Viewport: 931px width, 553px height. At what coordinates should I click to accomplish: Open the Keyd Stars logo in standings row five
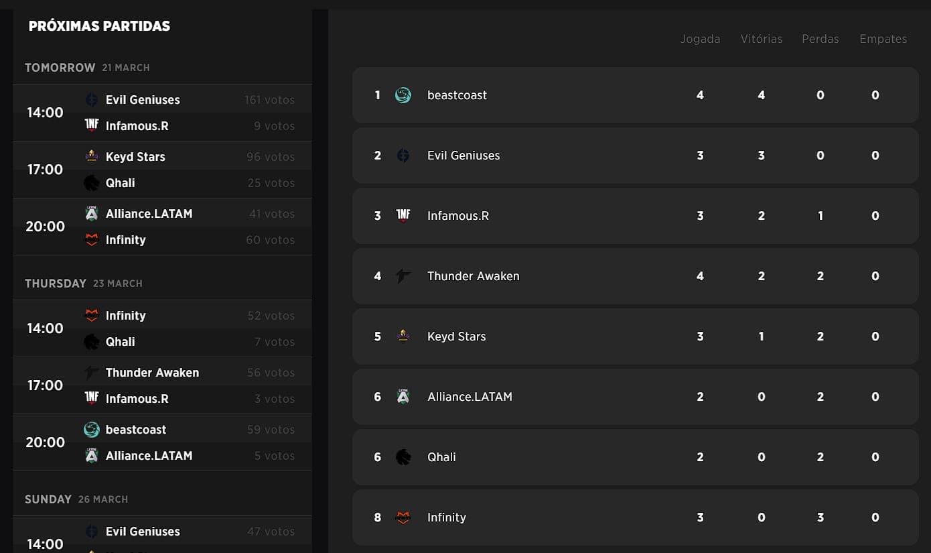coord(403,336)
